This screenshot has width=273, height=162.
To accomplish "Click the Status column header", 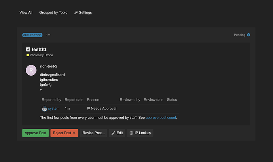I will (172, 100).
